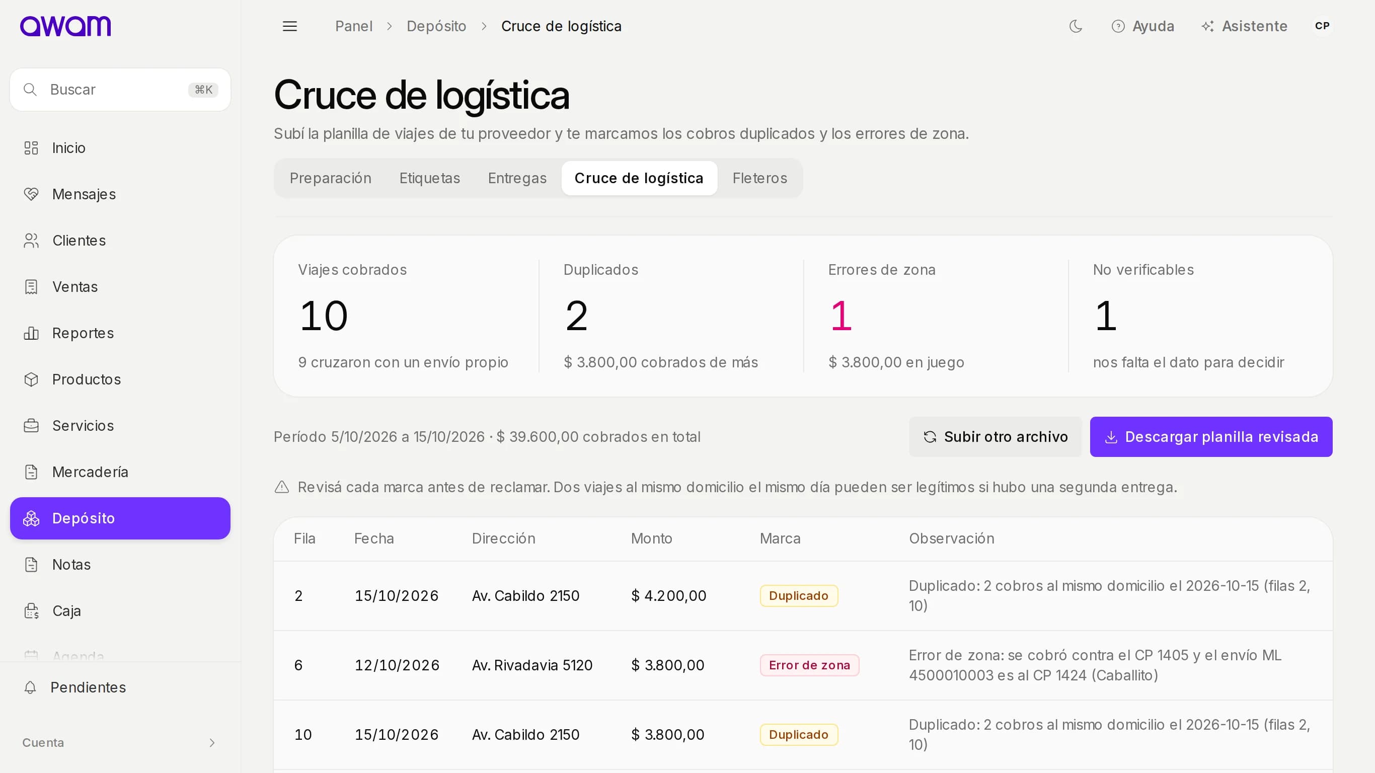1375x773 pixels.
Task: Switch to Preparación tab
Action: [330, 178]
